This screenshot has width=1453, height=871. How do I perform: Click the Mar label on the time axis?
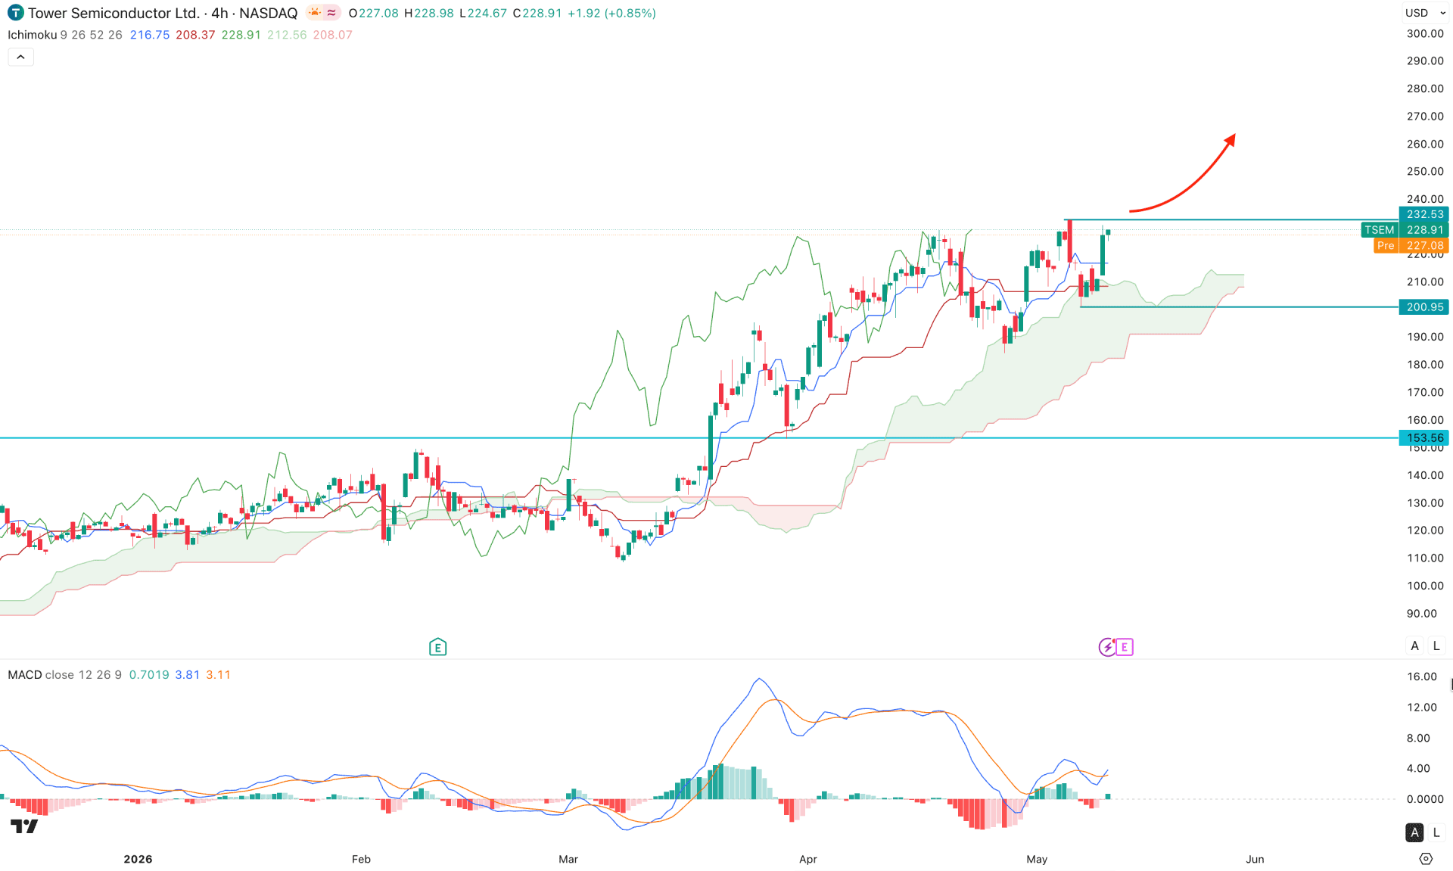coord(568,859)
